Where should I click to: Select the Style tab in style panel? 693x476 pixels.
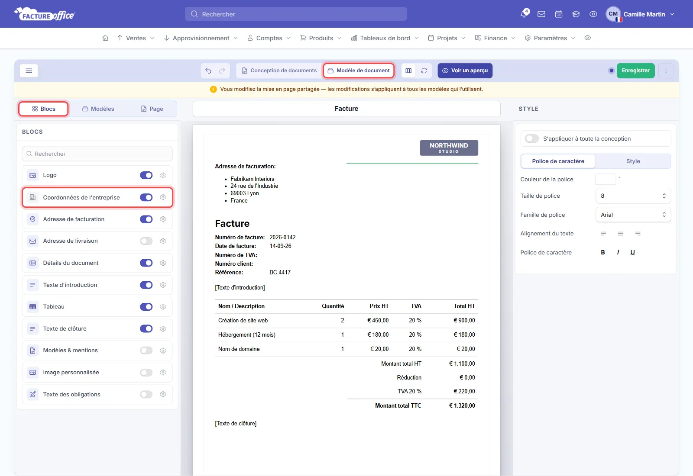(x=633, y=161)
